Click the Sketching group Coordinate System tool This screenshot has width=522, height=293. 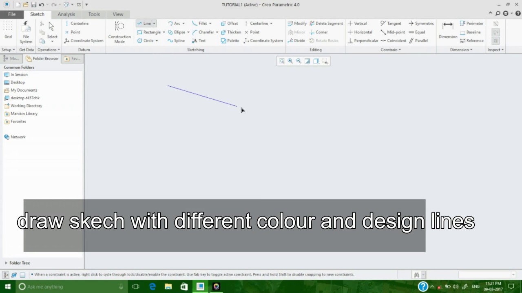click(x=263, y=41)
